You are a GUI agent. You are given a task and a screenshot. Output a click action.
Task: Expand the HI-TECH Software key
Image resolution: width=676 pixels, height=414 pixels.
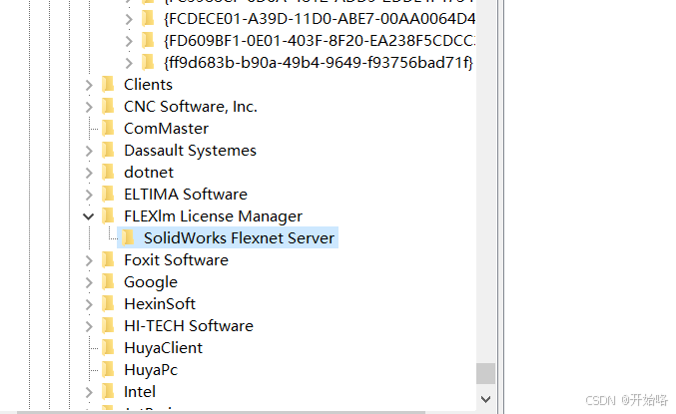[89, 326]
